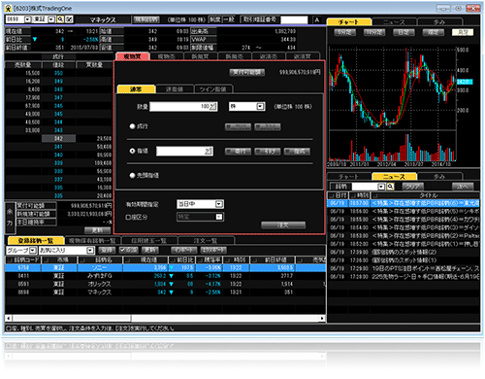Select the bottom radio option under 指値
485x379 pixels.
tap(132, 175)
